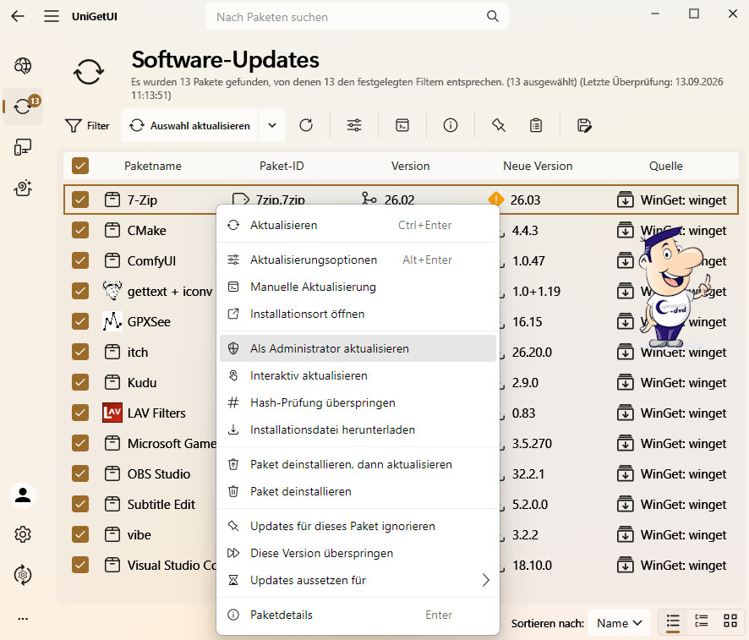Viewport: 749px width, 640px height.
Task: Click the clipboard list icon in toolbar
Action: (536, 126)
